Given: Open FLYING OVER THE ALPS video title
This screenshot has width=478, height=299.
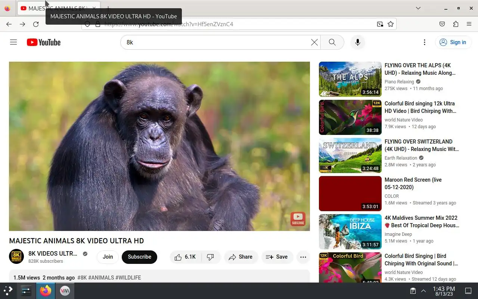Looking at the screenshot, I should pos(420,69).
